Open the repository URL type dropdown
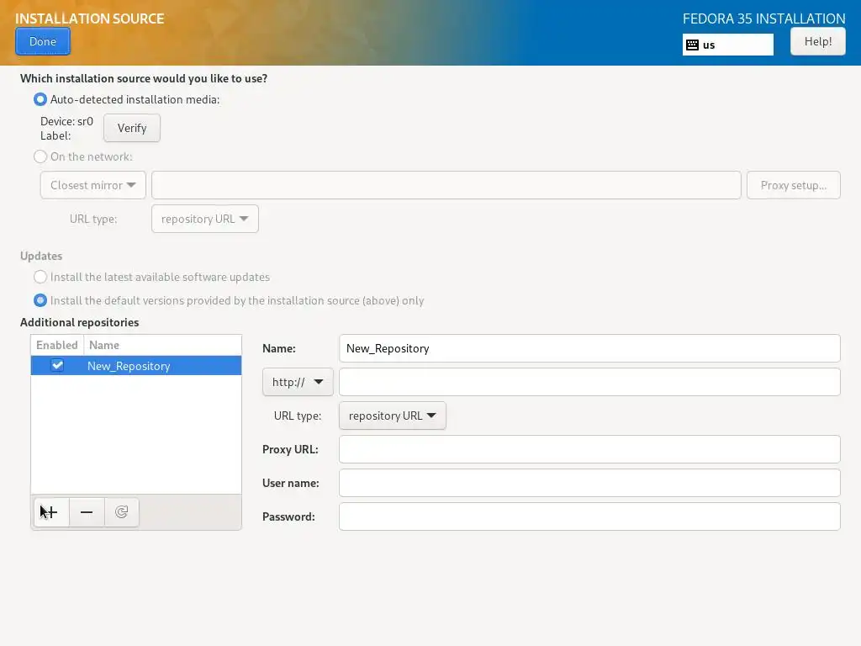 pyautogui.click(x=393, y=416)
